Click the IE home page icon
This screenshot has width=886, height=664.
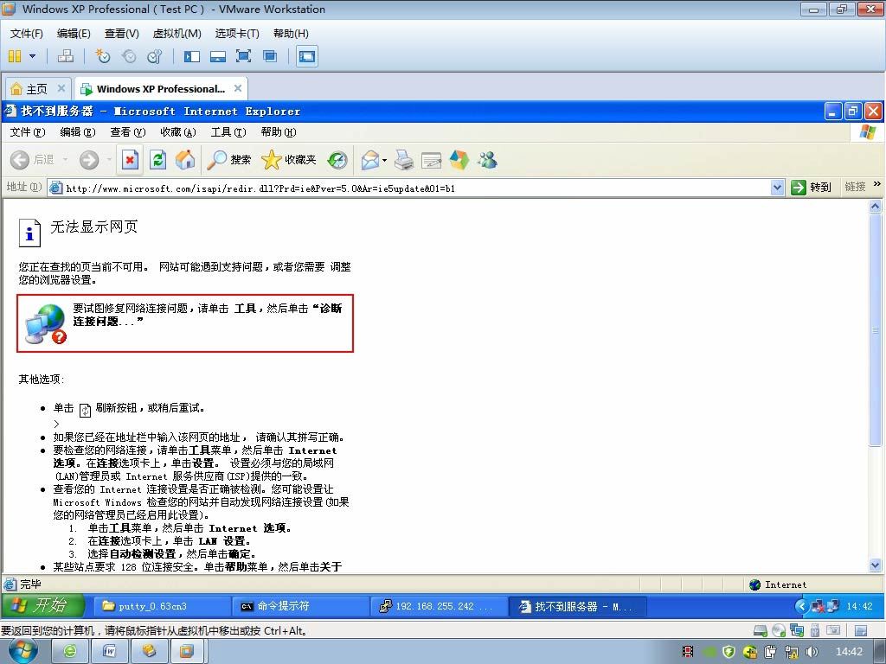pos(185,160)
